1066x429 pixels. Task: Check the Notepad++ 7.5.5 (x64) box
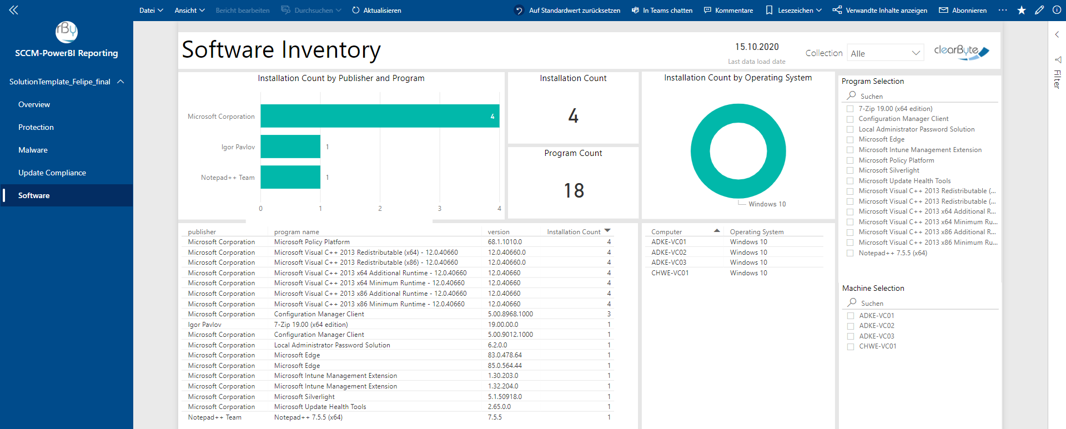coord(850,253)
